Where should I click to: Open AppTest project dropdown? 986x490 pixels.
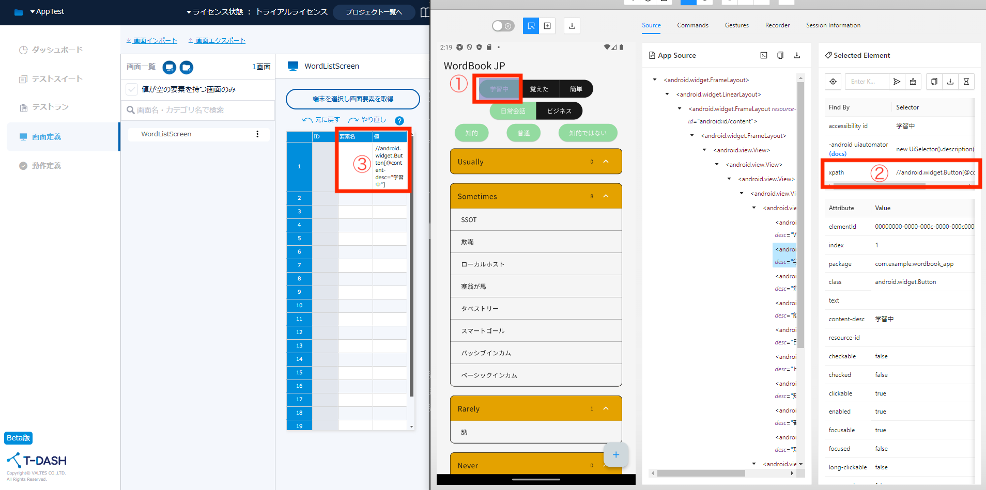[47, 11]
